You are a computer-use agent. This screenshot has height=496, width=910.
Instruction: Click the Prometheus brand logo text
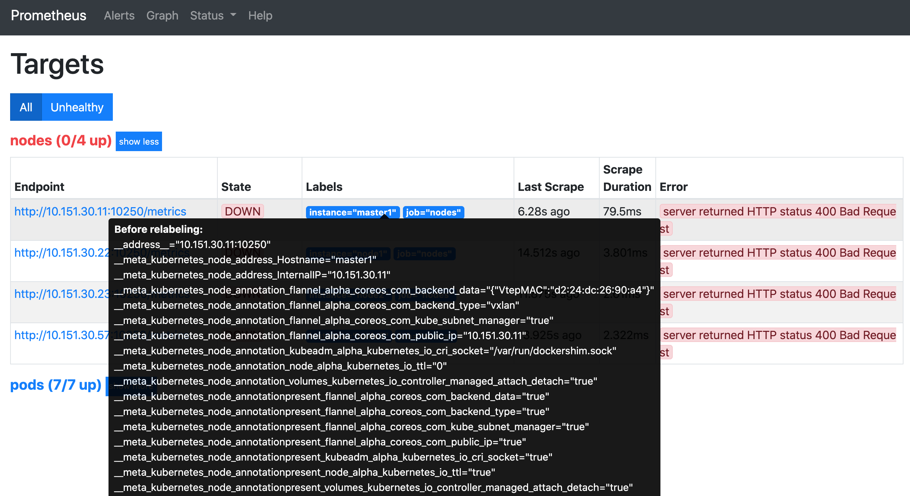(48, 16)
